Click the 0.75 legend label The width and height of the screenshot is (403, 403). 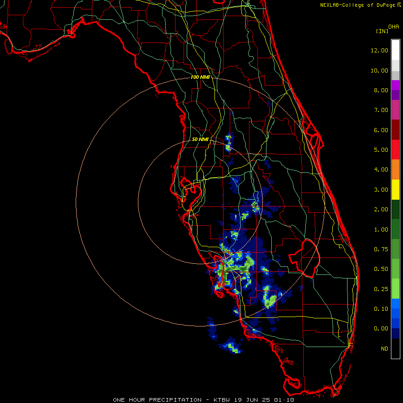381,249
